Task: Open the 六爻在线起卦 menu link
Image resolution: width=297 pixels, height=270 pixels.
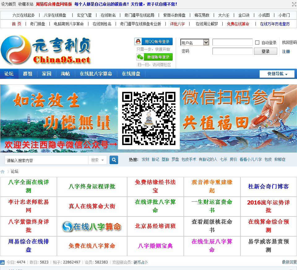Action: pos(24,15)
